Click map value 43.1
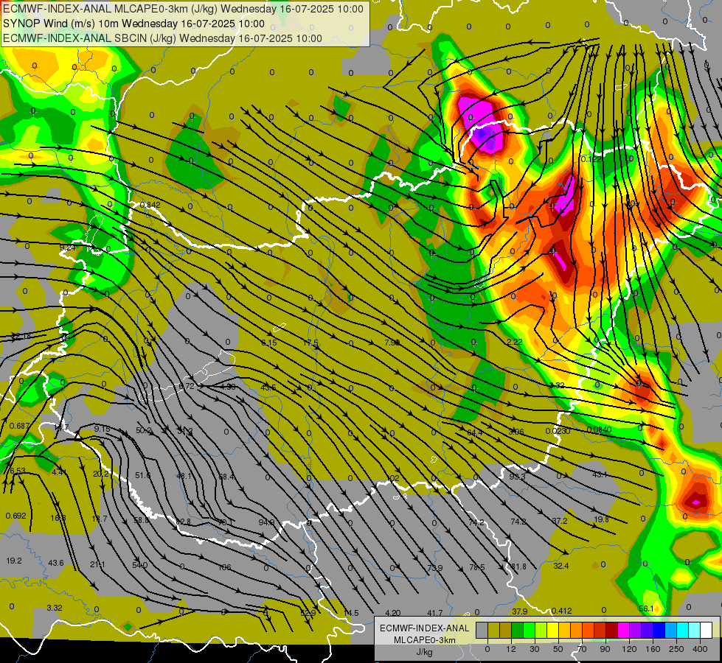The height and width of the screenshot is (663, 722). tap(600, 475)
